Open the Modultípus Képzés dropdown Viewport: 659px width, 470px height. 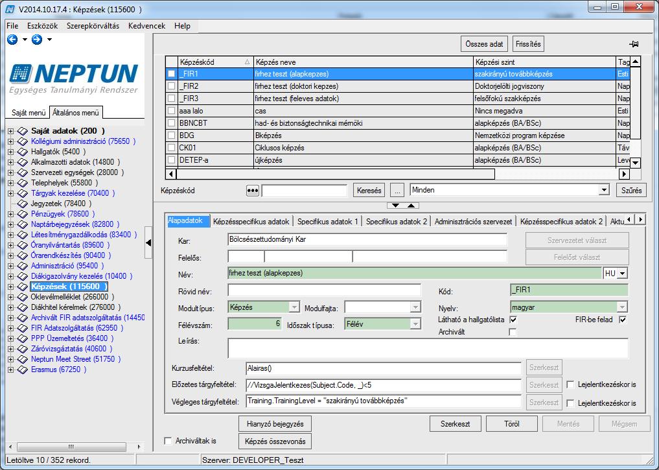click(294, 307)
